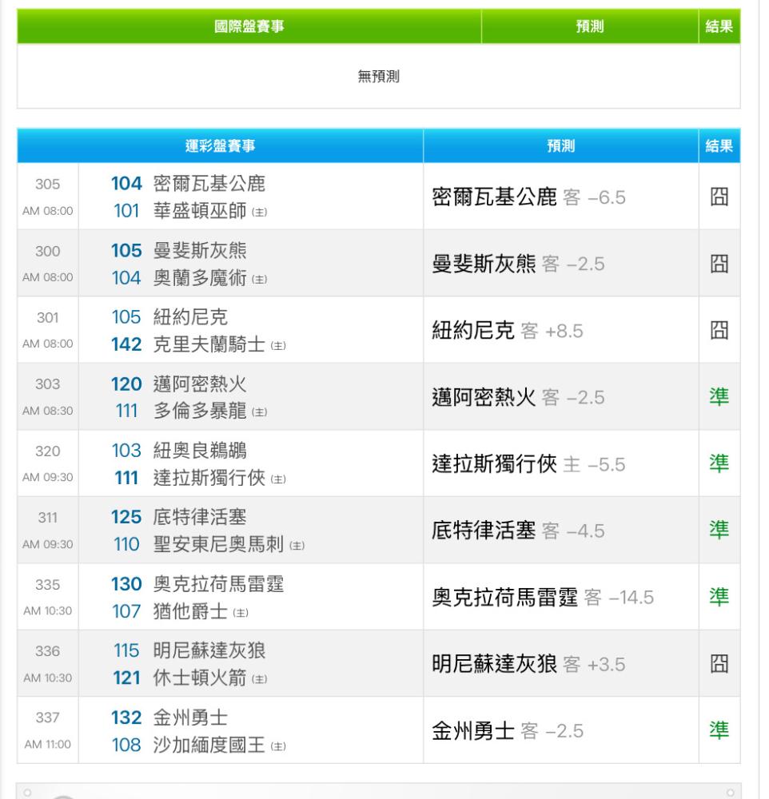
Task: Click the 準 result for game 303
Action: pyautogui.click(x=719, y=396)
